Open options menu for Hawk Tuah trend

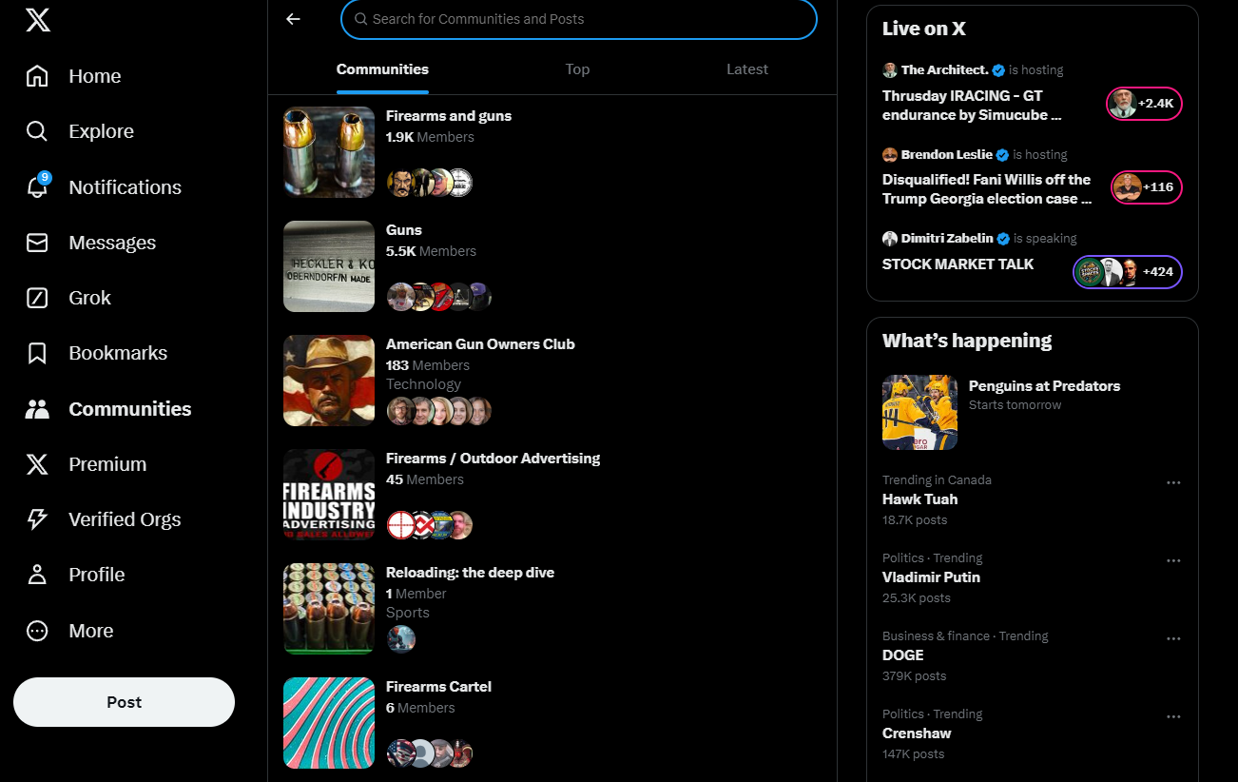point(1173,482)
